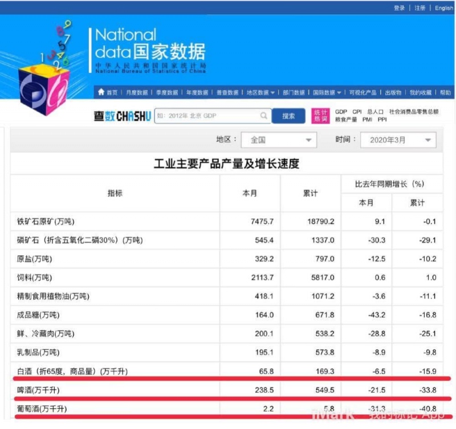Open the 时间 dropdown showing 2020年3月

398,140
